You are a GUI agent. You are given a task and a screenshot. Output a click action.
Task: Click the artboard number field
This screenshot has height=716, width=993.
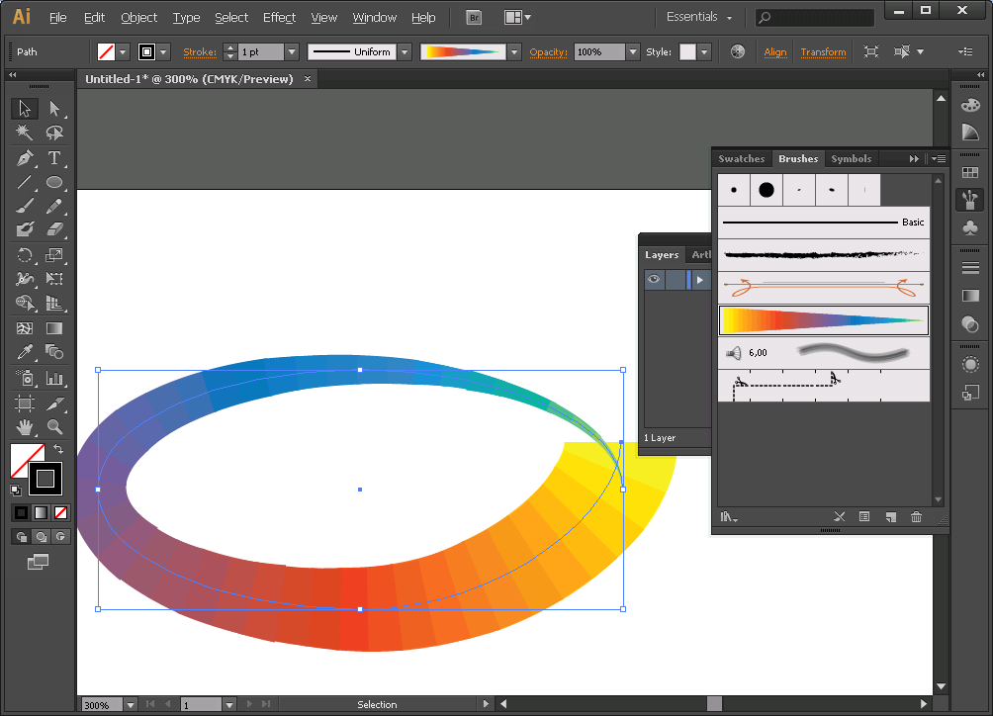[202, 704]
